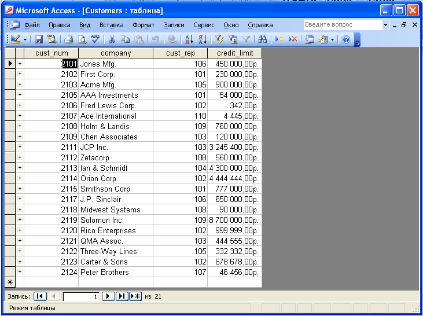Click the 'Solomon Inc.' company cell

pos(116,220)
